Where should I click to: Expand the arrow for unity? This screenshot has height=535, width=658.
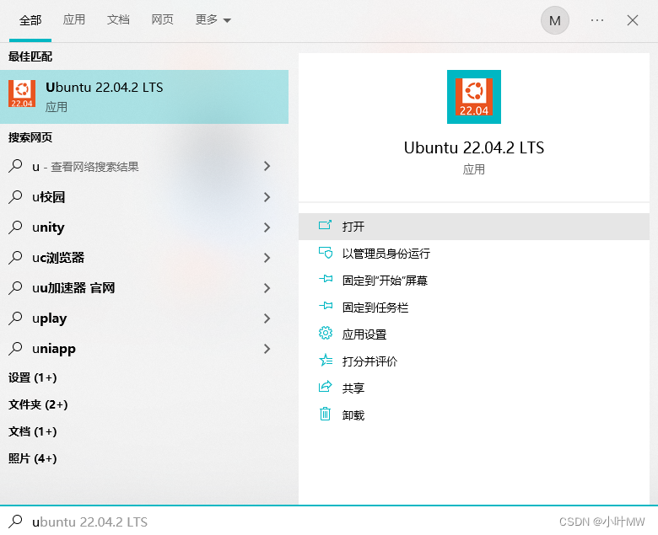click(267, 227)
